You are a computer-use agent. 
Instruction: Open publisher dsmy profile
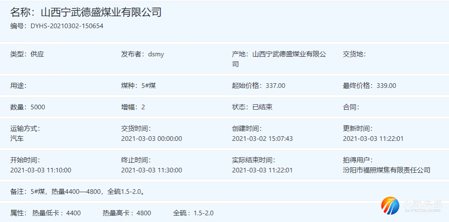pyautogui.click(x=156, y=54)
